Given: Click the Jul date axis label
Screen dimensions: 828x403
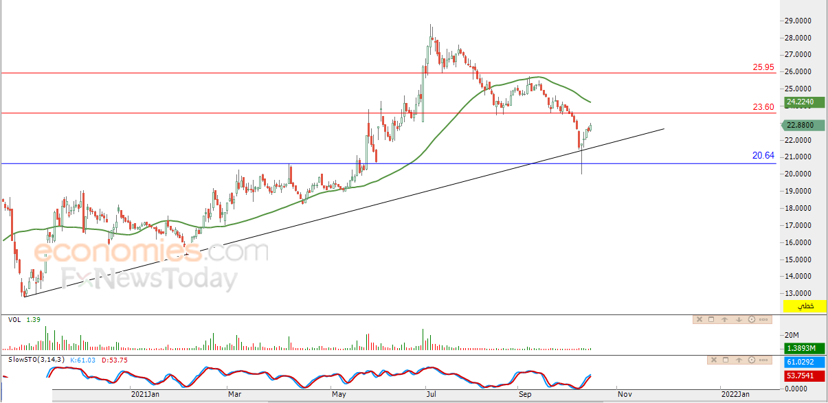Looking at the screenshot, I should (430, 394).
